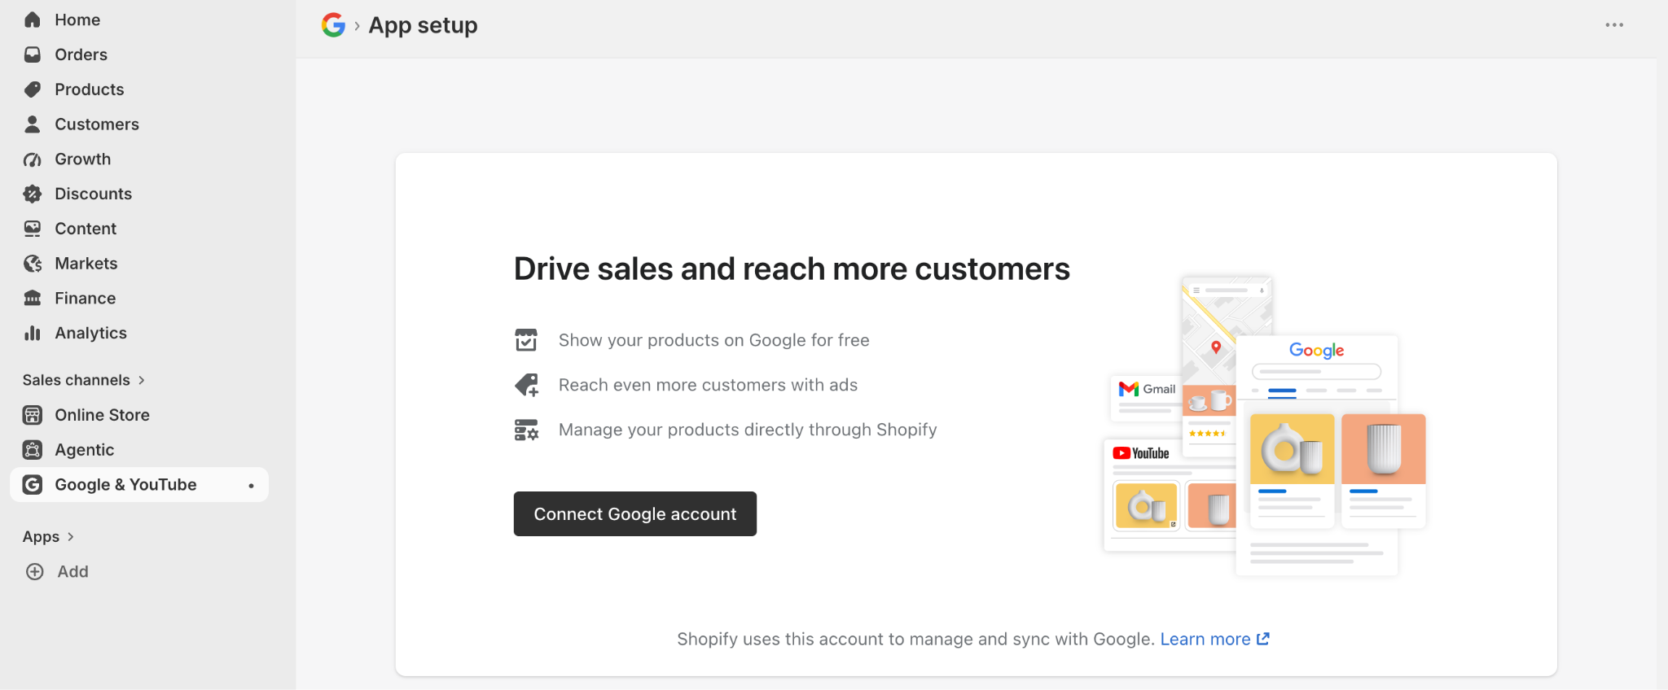Click 'Drive sales and reach more customers' heading

pos(792,269)
